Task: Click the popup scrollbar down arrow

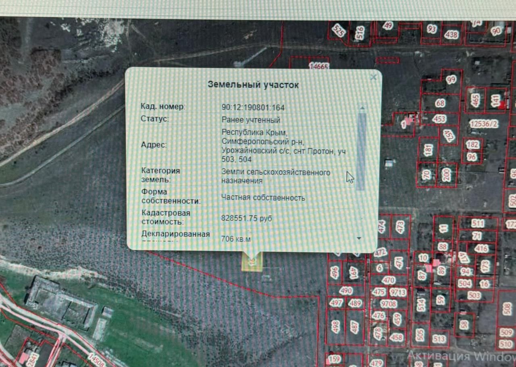Action: tap(359, 238)
